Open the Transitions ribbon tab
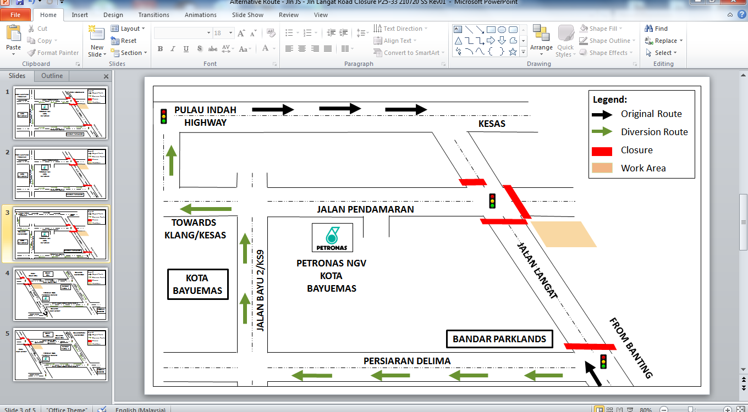Viewport: 748px width, 412px height. [x=154, y=15]
